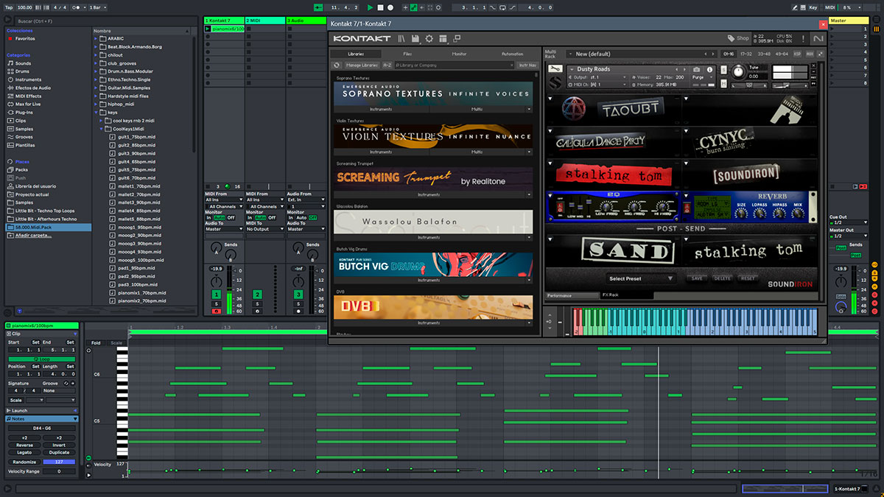884x497 pixels.
Task: Toggle the clip Loop switch
Action: [43, 359]
